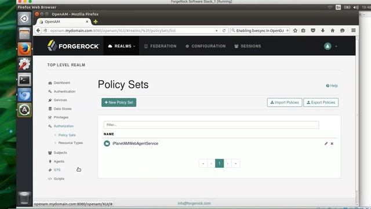Image resolution: width=371 pixels, height=209 pixels.
Task: Select page 1 in pagination
Action: [x=219, y=163]
